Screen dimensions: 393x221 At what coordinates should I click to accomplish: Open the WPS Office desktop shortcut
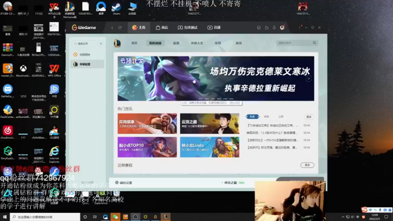pyautogui.click(x=54, y=70)
